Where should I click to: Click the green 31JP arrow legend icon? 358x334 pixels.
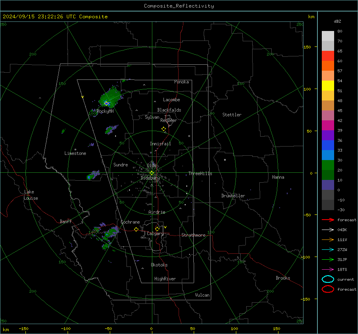coord(328,259)
